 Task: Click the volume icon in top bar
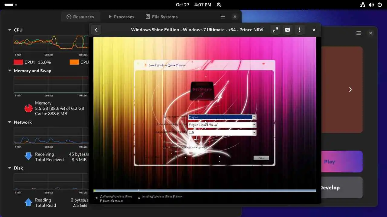click(x=372, y=5)
